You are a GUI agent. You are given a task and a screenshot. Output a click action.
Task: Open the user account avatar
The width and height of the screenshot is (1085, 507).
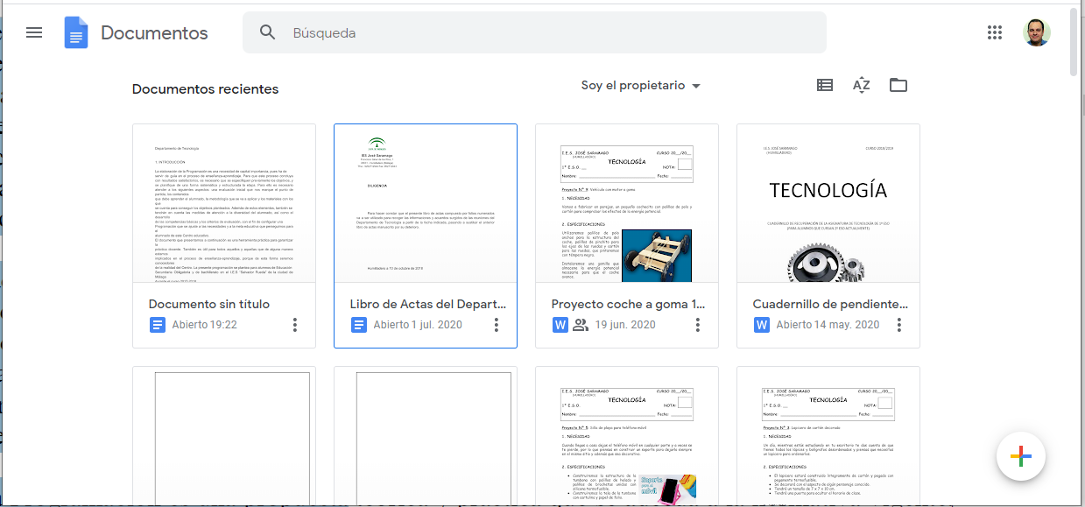1036,32
